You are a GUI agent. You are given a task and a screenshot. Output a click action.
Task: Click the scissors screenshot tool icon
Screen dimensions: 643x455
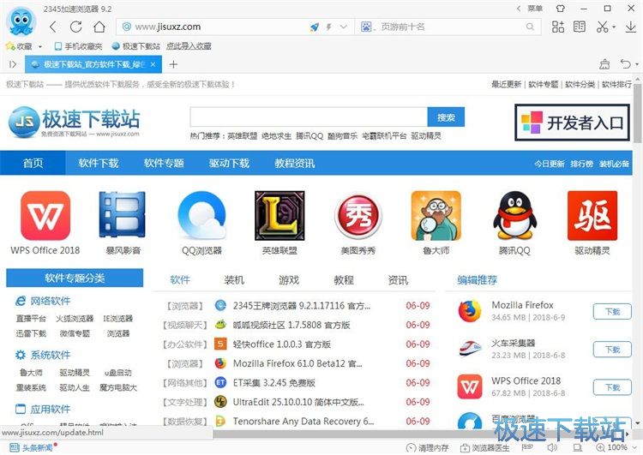click(602, 27)
